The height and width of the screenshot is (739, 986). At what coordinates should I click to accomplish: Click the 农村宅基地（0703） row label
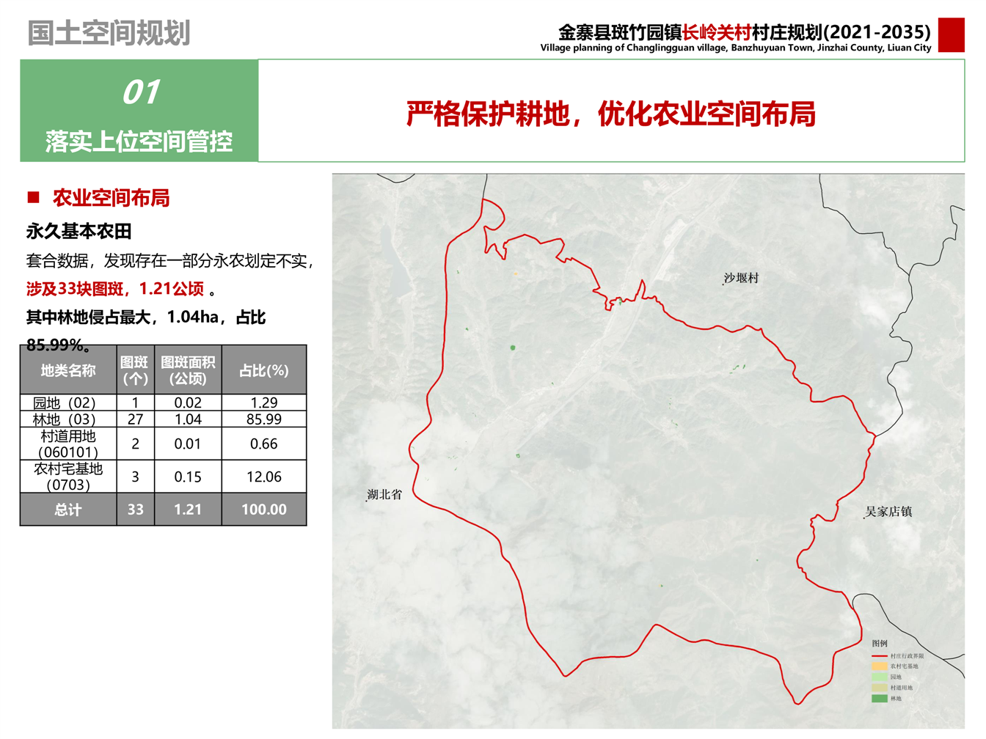click(x=68, y=477)
